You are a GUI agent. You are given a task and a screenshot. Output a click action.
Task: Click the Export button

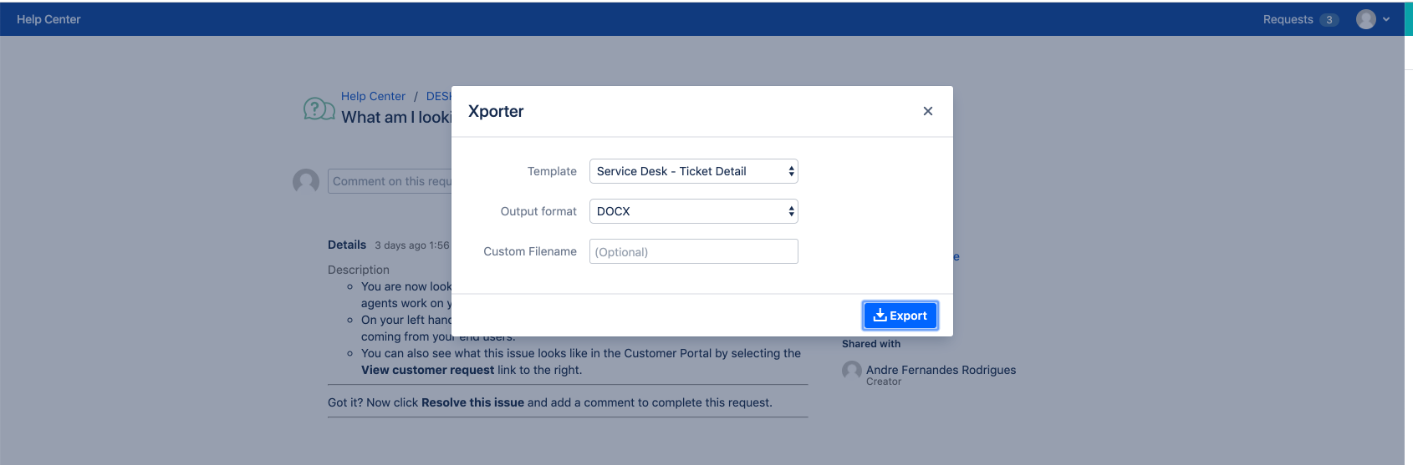click(x=900, y=316)
